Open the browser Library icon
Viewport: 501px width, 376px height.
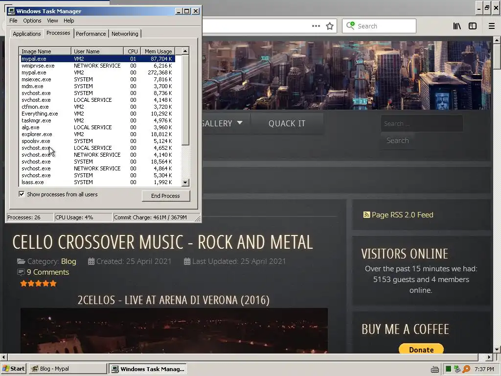(x=457, y=26)
